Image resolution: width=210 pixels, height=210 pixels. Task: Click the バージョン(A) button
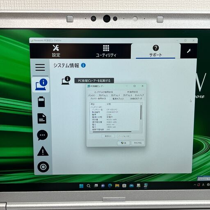click(124, 136)
